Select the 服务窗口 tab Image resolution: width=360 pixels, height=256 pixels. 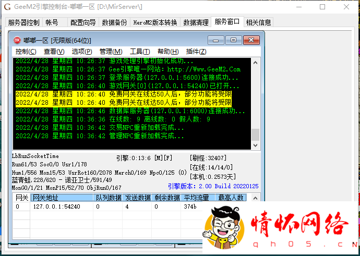[x=227, y=21]
